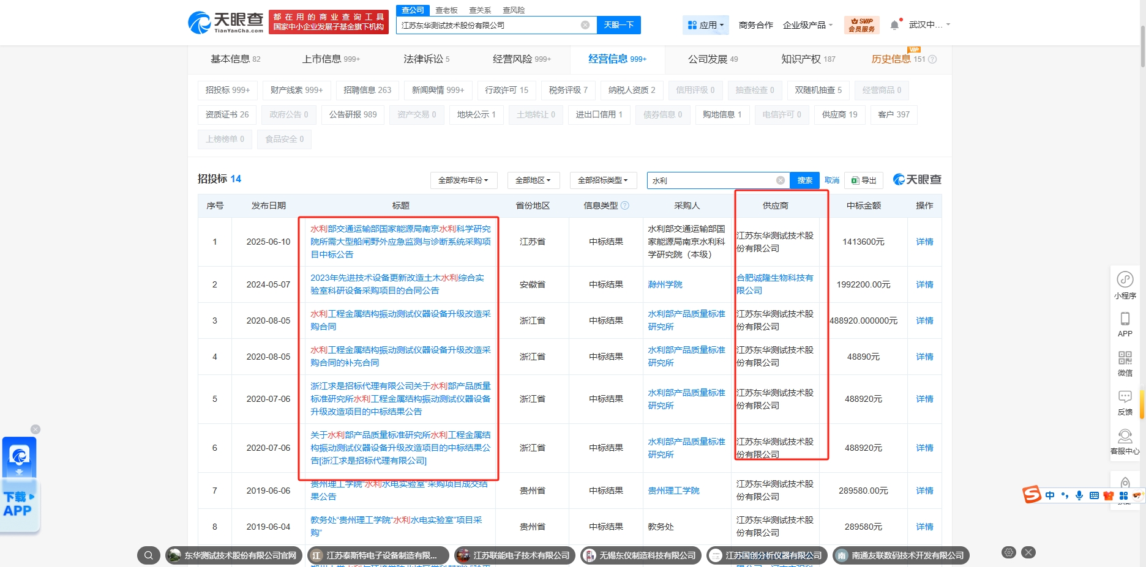Open Sogou soft keyboard icon

(1094, 495)
